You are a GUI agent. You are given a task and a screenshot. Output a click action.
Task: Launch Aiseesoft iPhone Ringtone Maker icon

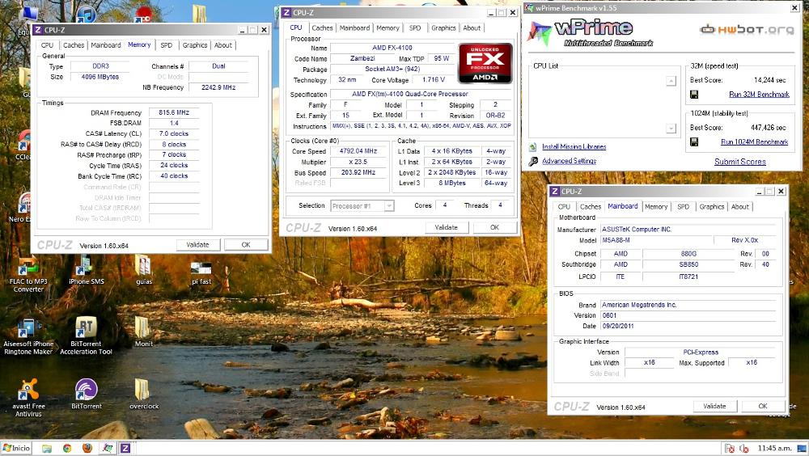pyautogui.click(x=28, y=336)
